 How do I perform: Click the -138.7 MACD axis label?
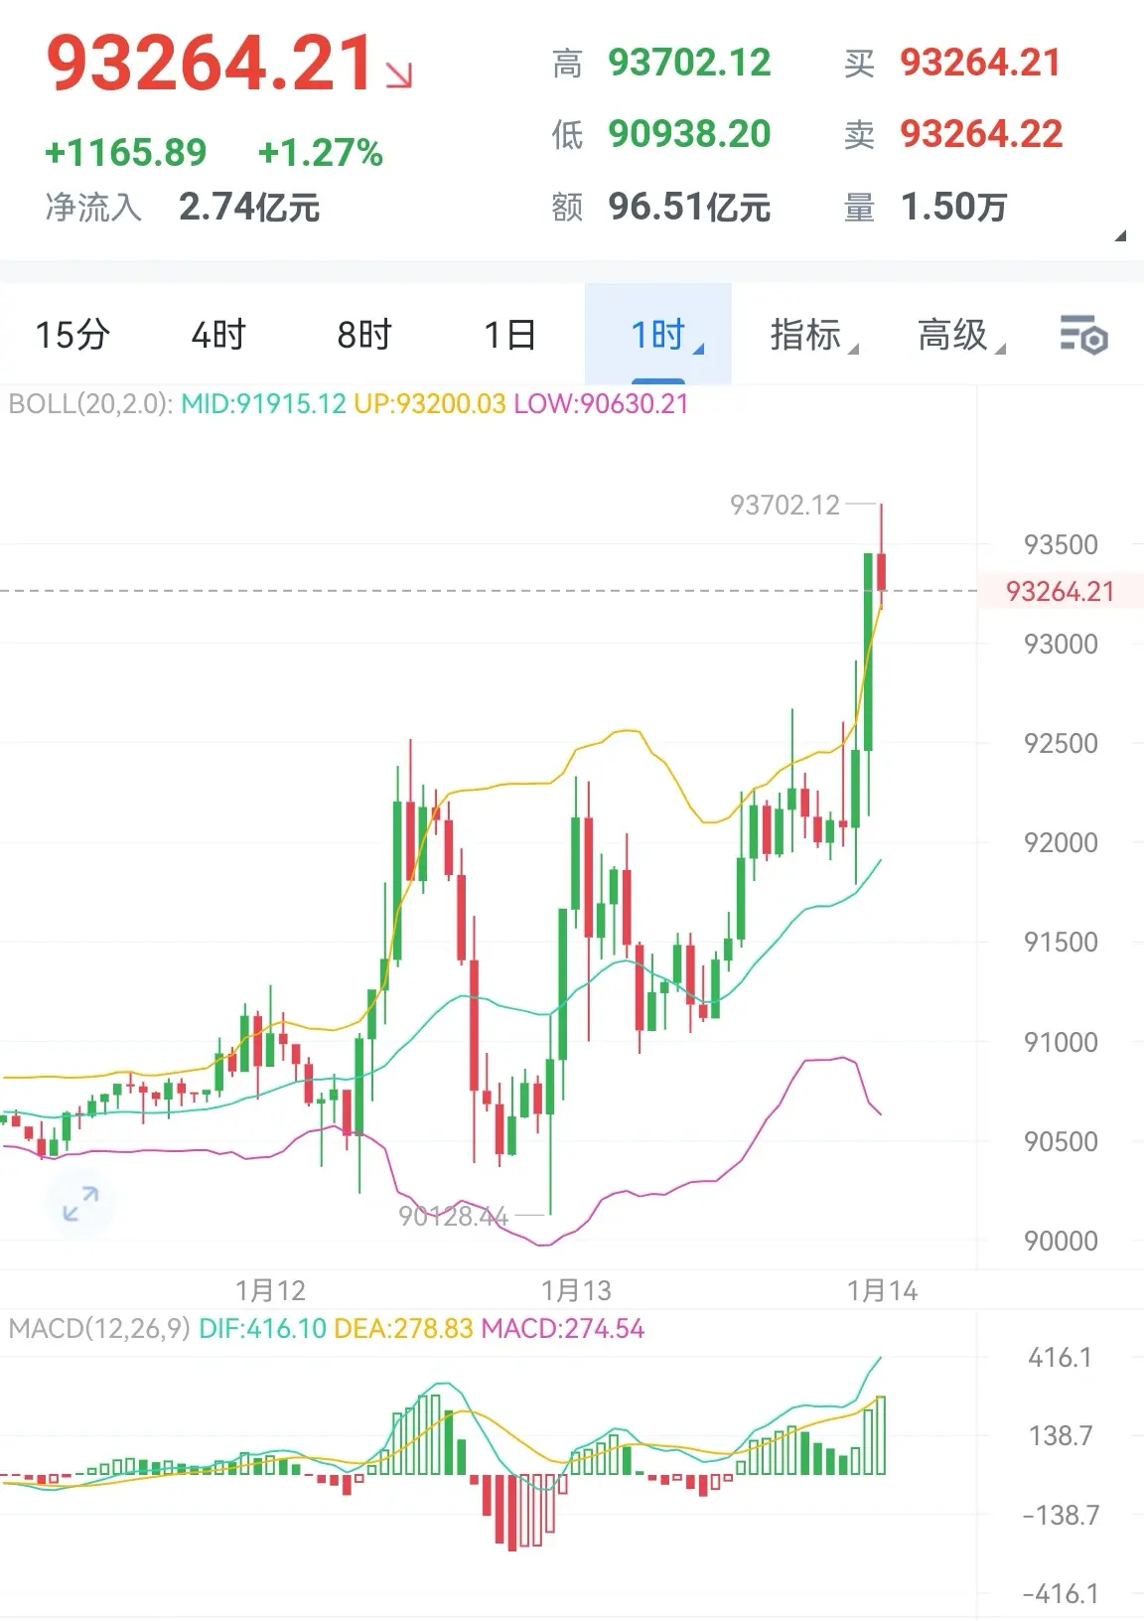click(x=1061, y=1515)
